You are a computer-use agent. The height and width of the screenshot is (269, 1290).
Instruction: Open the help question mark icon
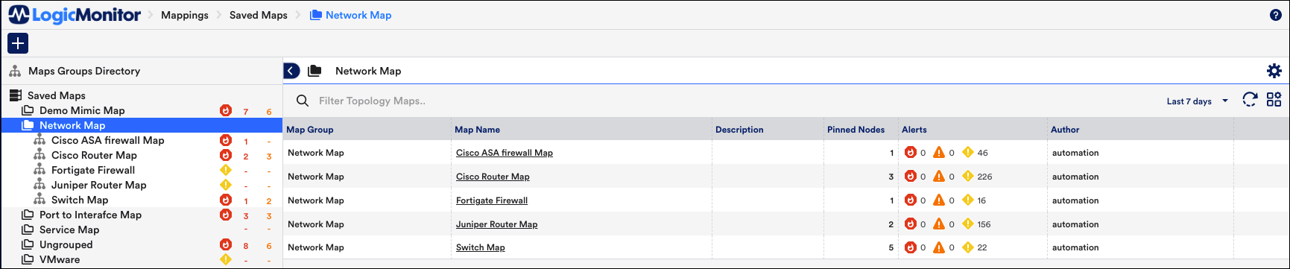[1275, 15]
